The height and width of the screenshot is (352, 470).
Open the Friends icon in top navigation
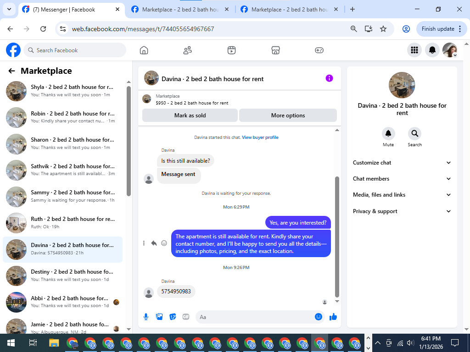[188, 50]
